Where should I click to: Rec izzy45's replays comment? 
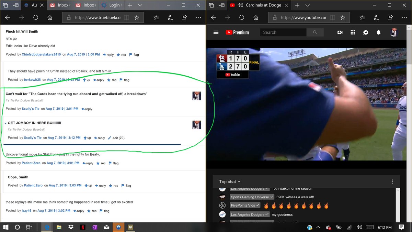click(92, 211)
